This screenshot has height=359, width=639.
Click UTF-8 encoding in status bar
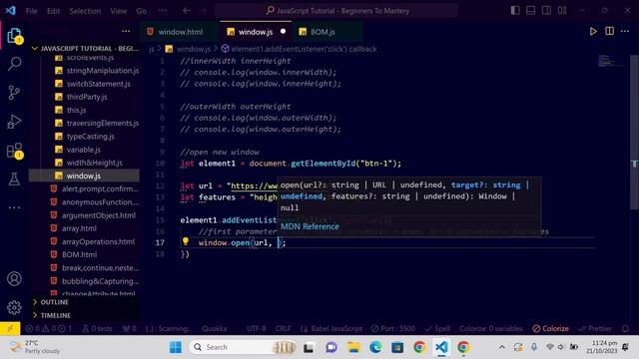click(256, 328)
